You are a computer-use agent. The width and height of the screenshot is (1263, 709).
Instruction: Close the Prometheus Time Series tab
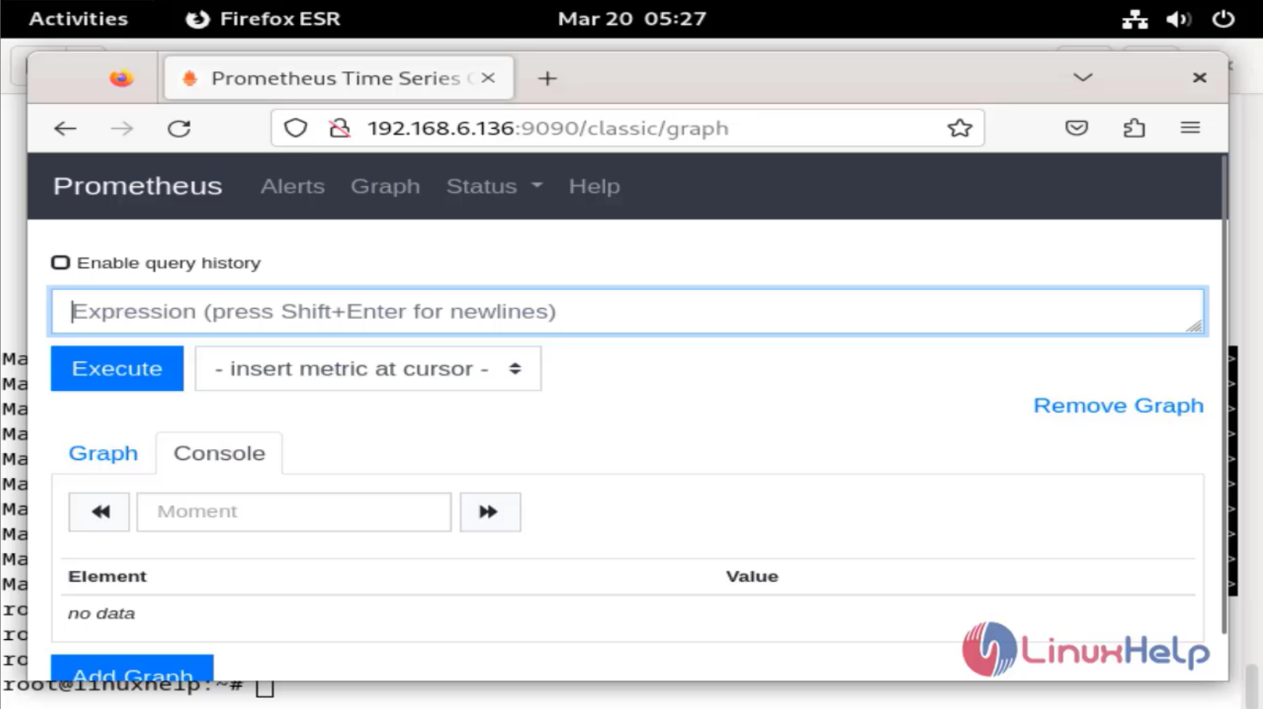[488, 78]
